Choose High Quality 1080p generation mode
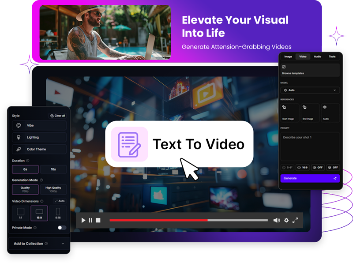The image size is (353, 263). coord(53,189)
